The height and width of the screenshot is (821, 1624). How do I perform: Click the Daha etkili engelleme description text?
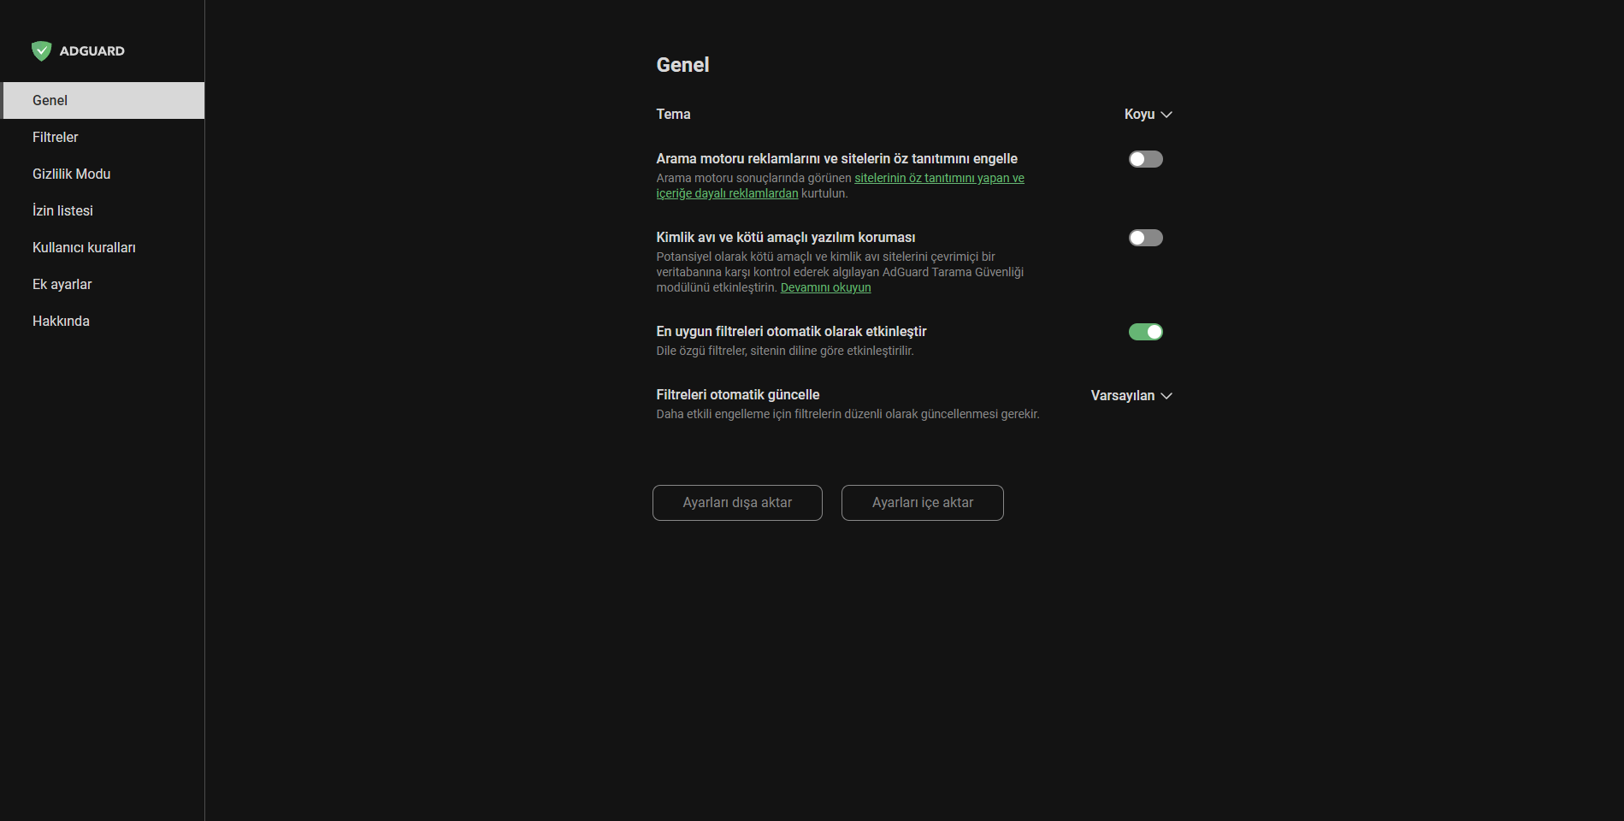click(x=847, y=414)
